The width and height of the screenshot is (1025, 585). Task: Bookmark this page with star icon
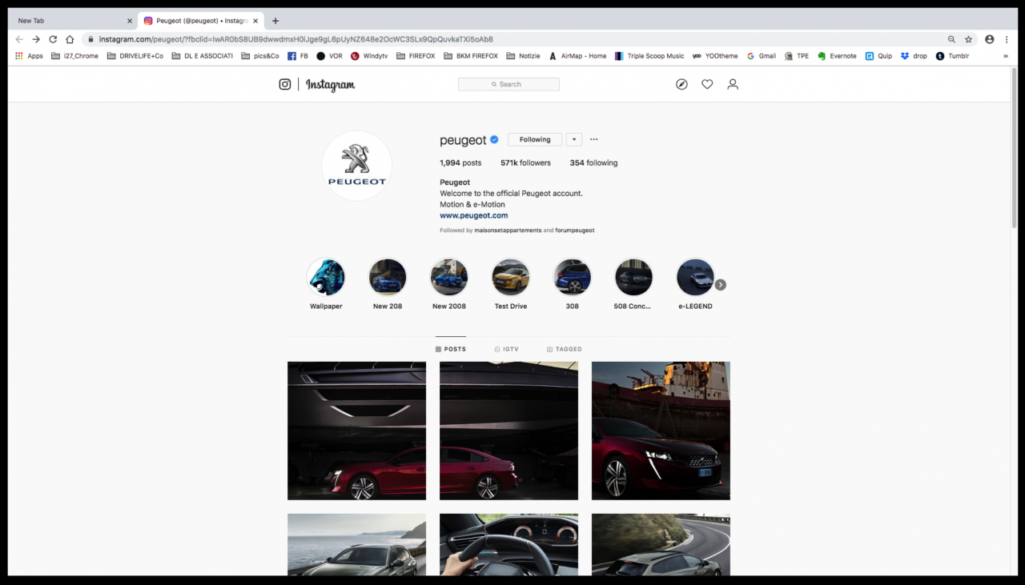tap(968, 39)
